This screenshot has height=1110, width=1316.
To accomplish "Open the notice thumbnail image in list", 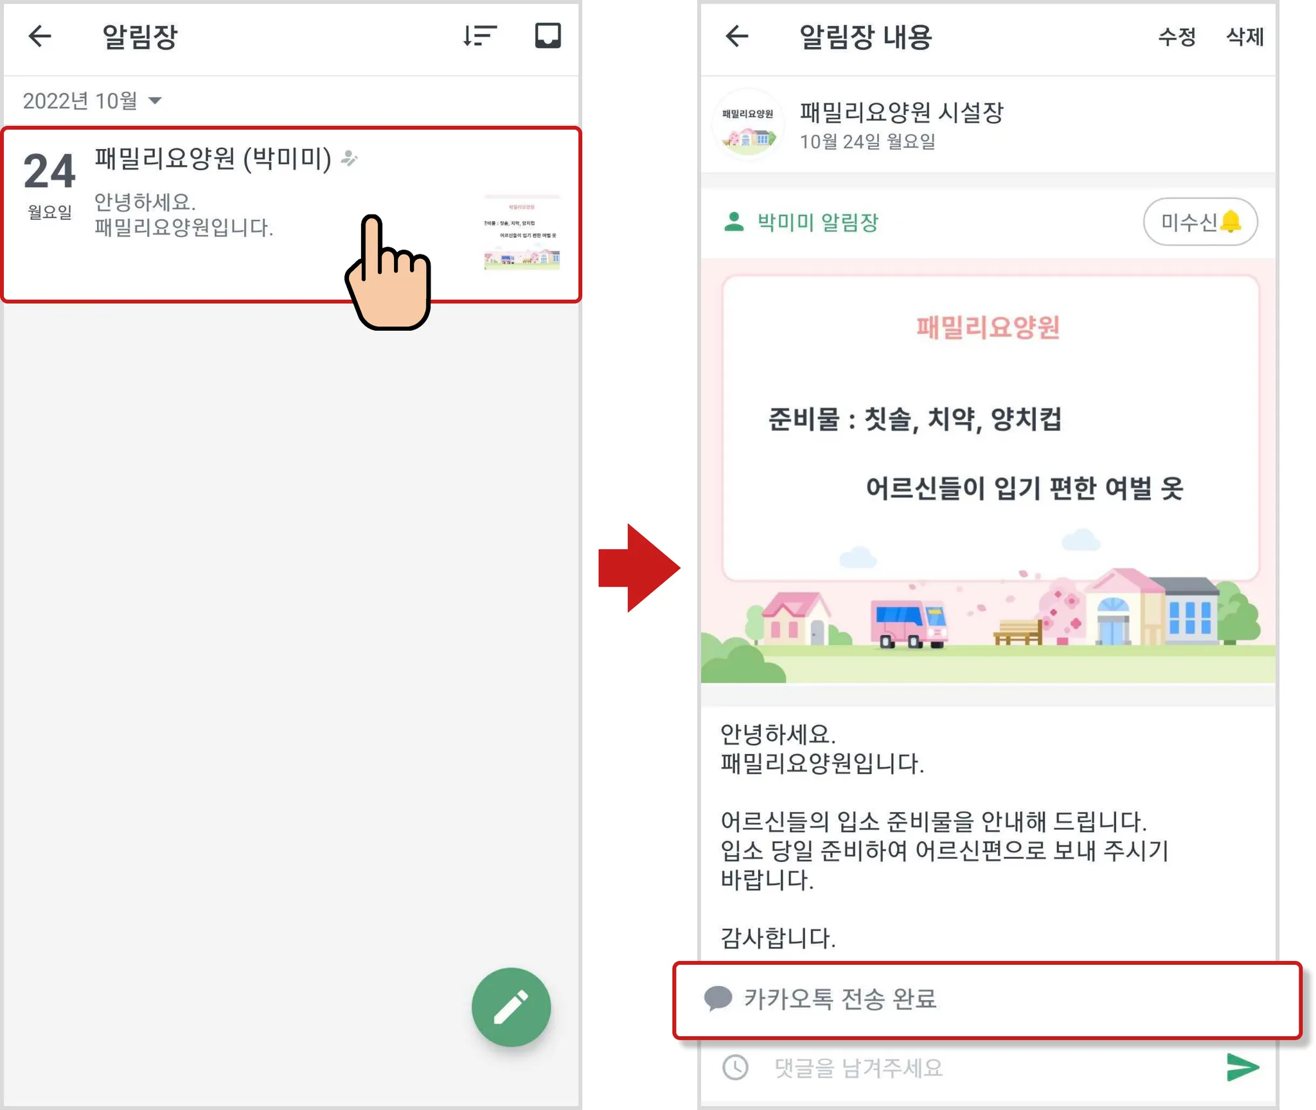I will 522,231.
